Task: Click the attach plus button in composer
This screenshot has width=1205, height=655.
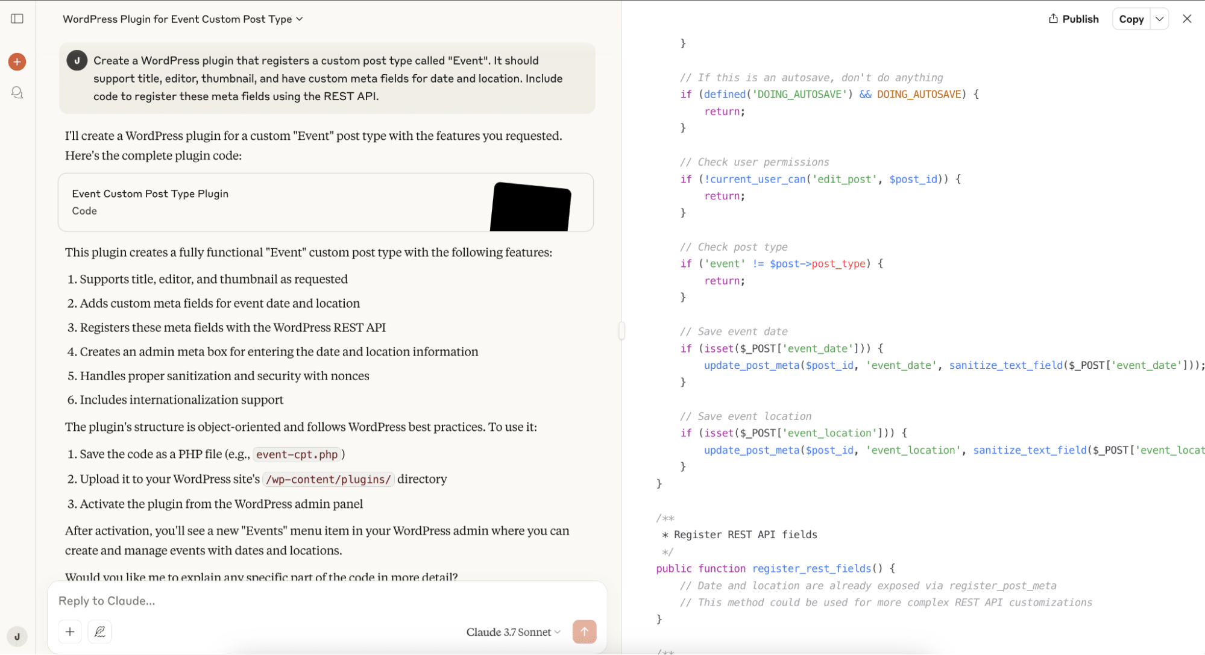Action: coord(70,631)
